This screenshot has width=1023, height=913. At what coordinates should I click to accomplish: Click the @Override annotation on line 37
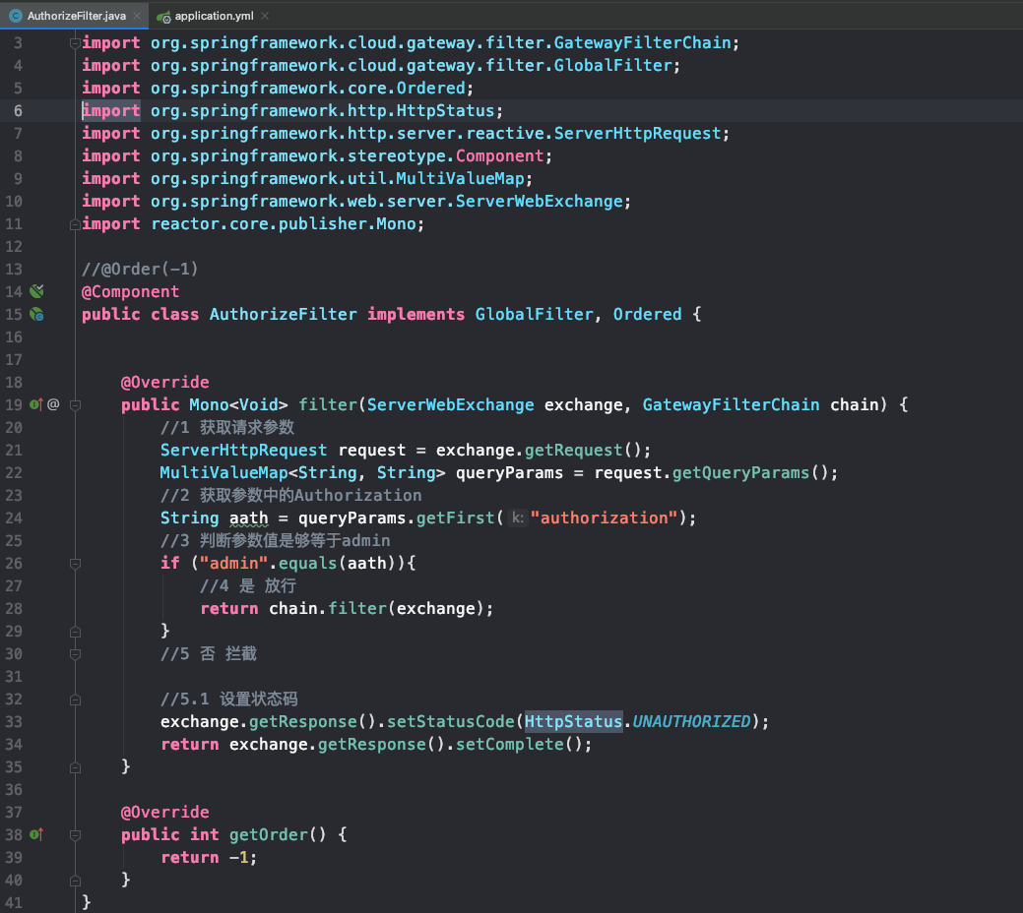[165, 812]
